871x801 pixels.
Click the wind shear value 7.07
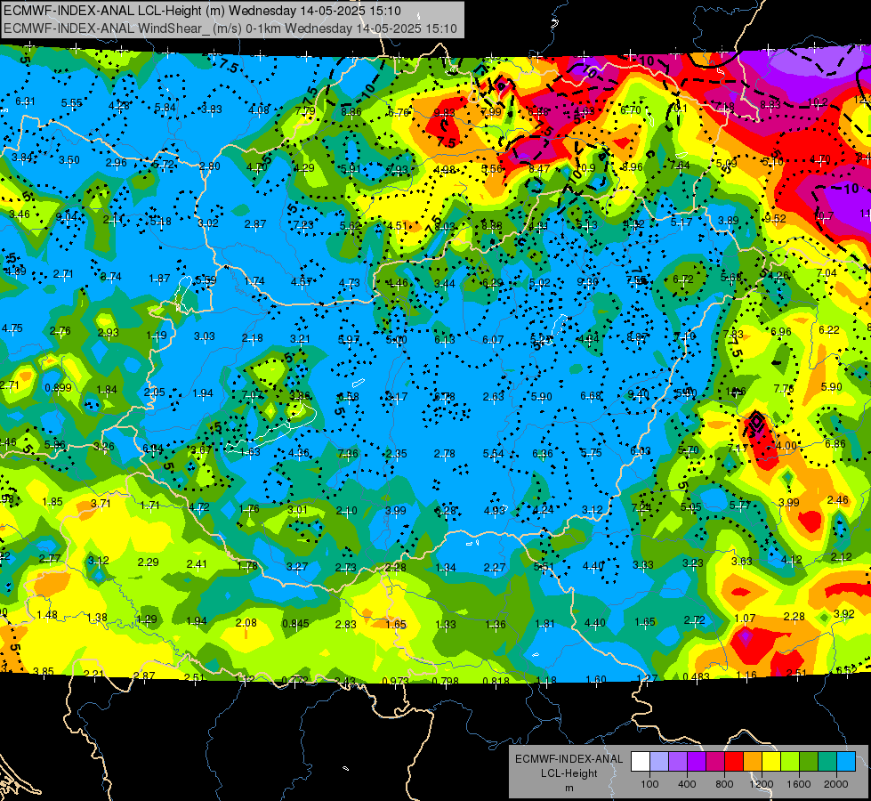252,394
